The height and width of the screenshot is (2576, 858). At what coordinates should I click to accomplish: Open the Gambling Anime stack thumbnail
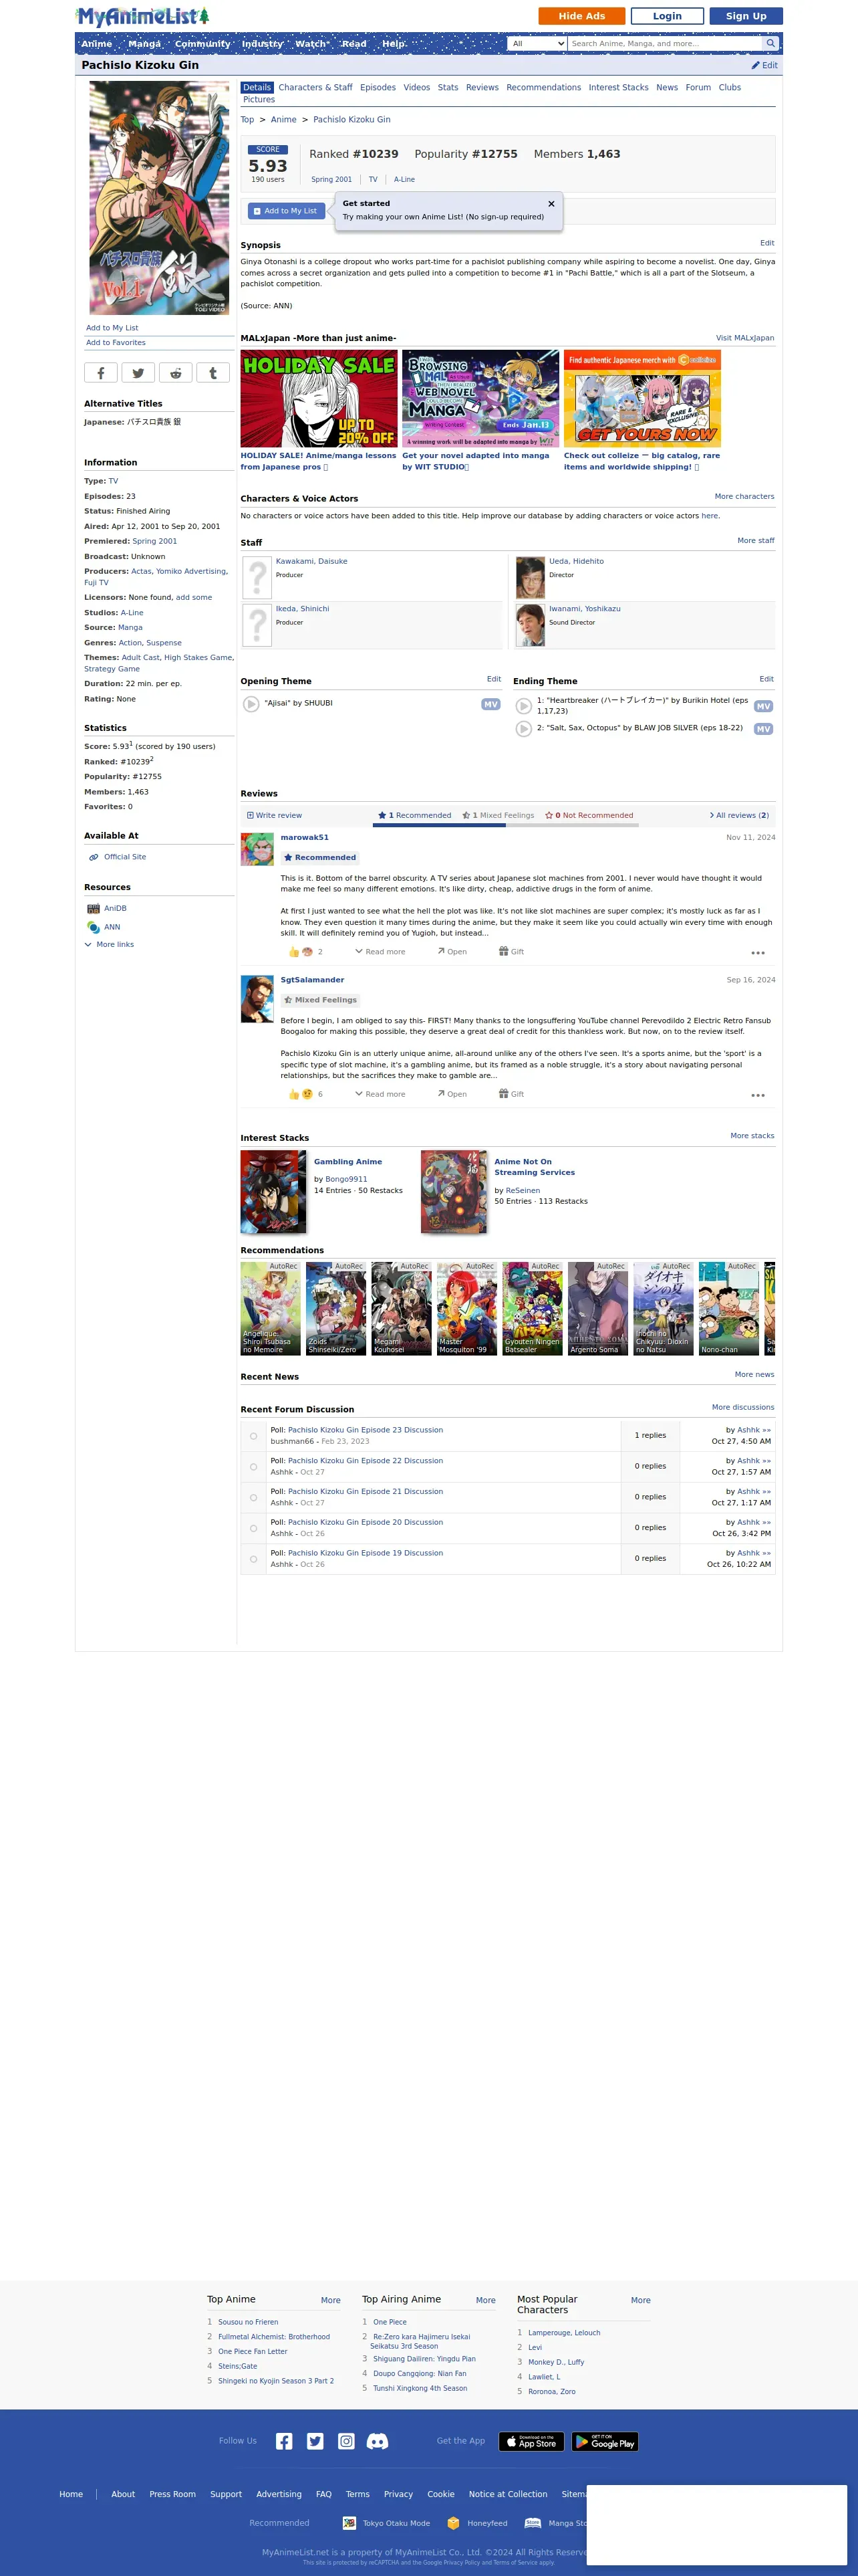(x=274, y=1192)
